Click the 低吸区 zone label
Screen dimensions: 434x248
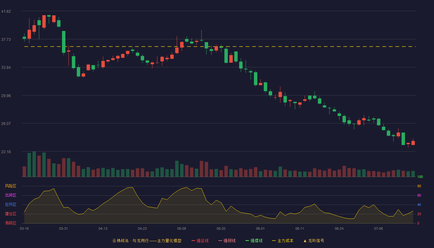[11, 223]
